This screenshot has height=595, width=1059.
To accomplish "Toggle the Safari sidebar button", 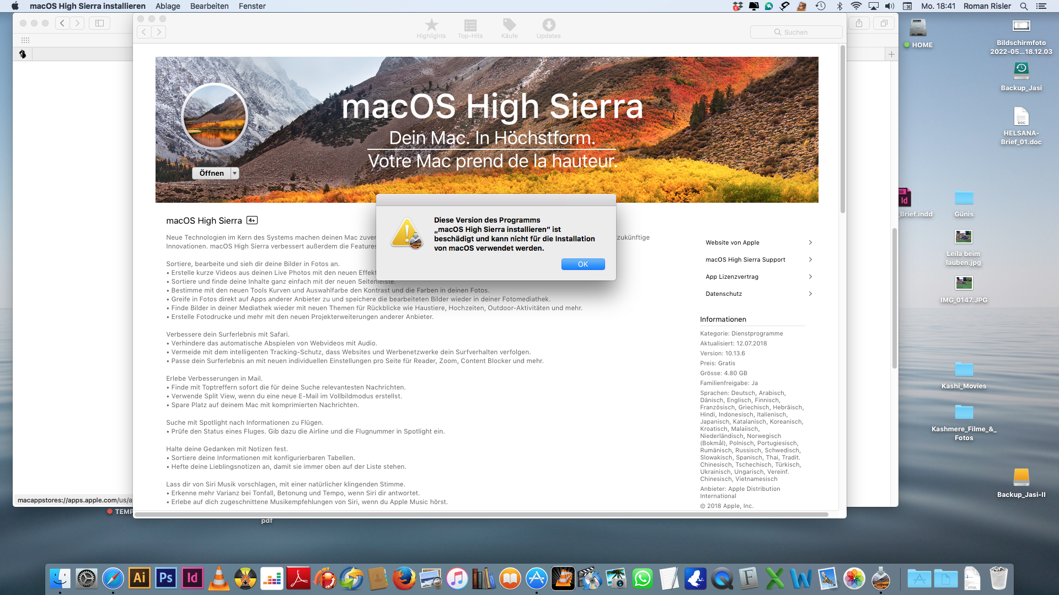I will [99, 23].
